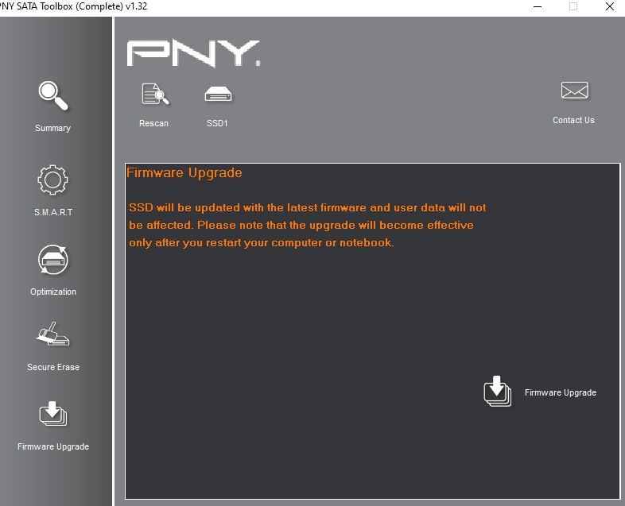Click the Rescan text label
Screen dimensions: 625x506
154,123
